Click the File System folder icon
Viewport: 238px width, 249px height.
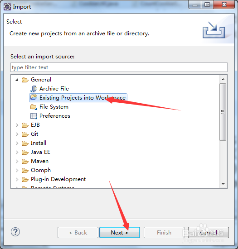34,107
